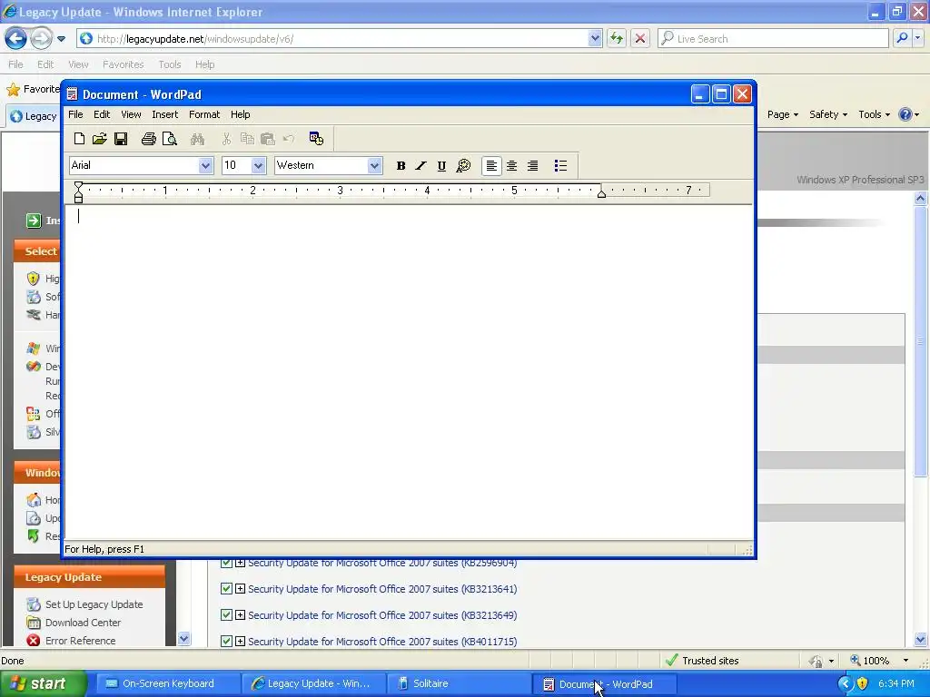This screenshot has width=930, height=697.
Task: Open the Page dropdown in IE command bar
Action: coord(782,114)
